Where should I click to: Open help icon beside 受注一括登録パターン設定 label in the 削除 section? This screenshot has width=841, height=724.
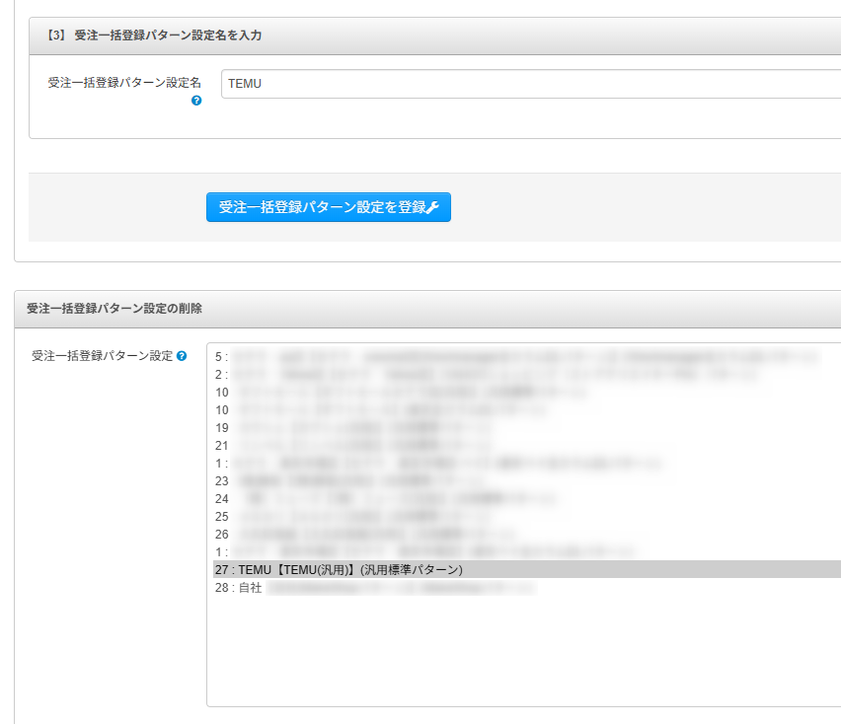182,356
